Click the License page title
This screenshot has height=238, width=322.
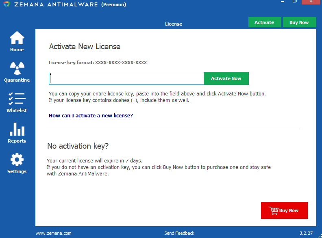click(174, 24)
